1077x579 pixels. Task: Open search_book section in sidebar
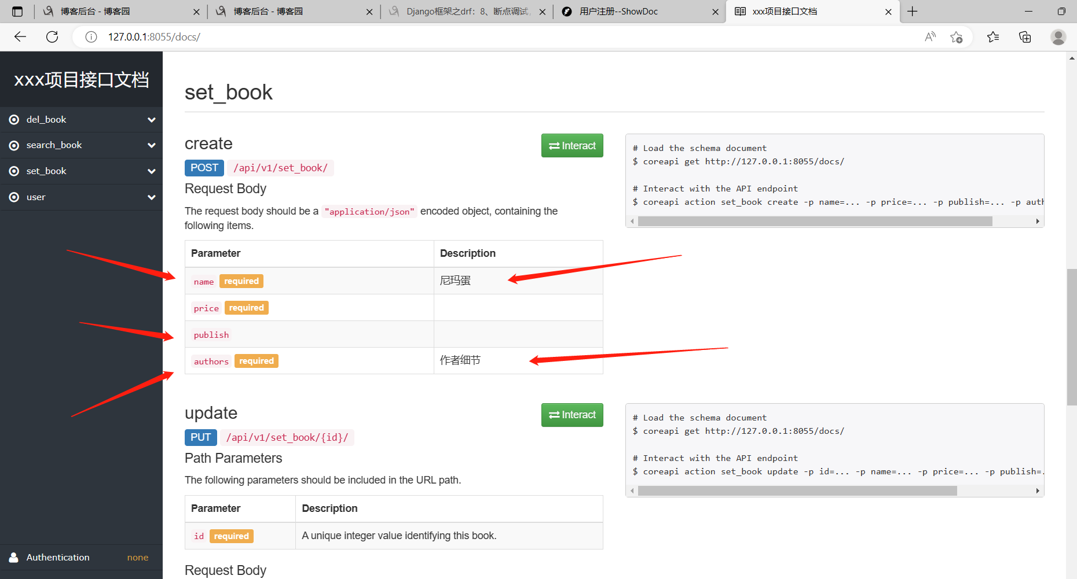81,145
